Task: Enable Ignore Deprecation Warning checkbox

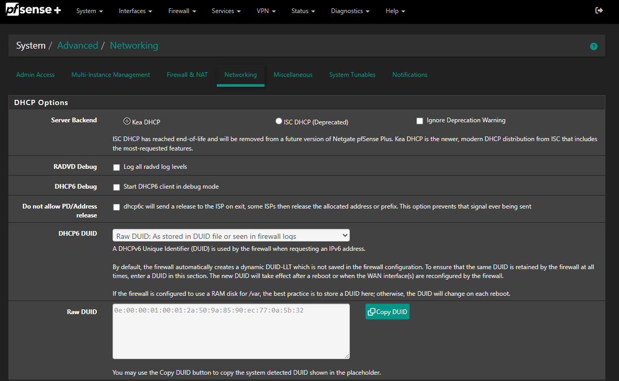Action: tap(419, 121)
